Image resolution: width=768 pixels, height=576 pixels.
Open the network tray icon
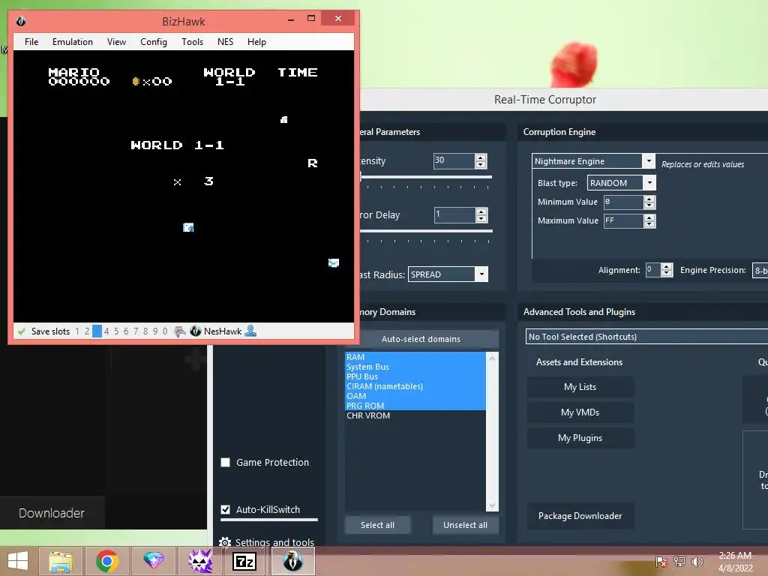(x=679, y=561)
